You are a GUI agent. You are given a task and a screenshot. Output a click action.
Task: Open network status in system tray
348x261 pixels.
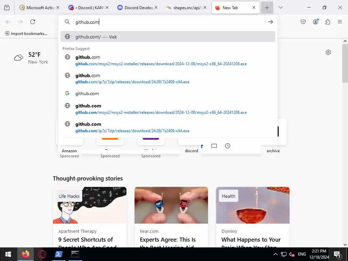[284, 254]
